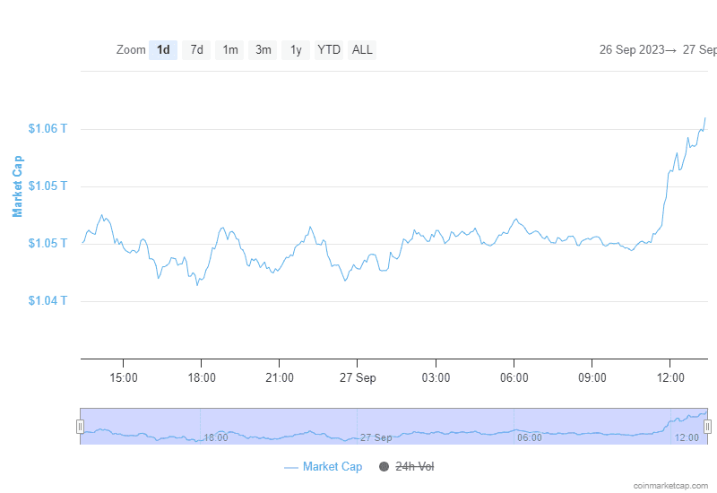Click the 27 Sep end date field
This screenshot has width=717, height=493.
click(700, 50)
